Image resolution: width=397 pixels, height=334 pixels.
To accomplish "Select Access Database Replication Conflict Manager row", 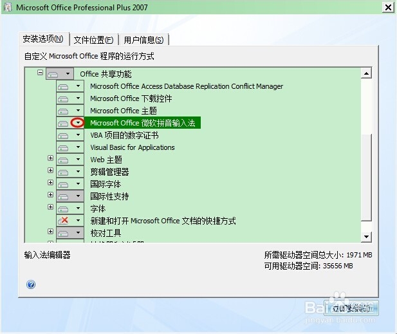I will tap(187, 86).
